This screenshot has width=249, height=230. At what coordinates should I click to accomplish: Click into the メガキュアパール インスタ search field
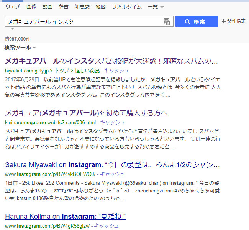[84, 21]
